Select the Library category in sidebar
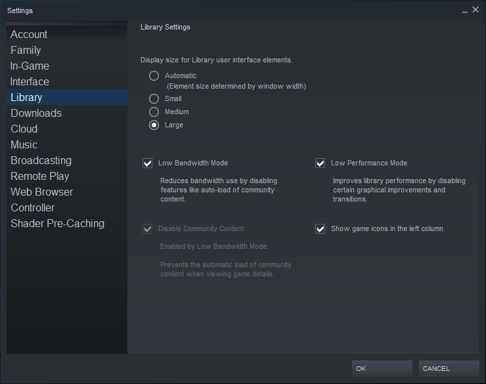Image resolution: width=486 pixels, height=384 pixels. (x=66, y=97)
